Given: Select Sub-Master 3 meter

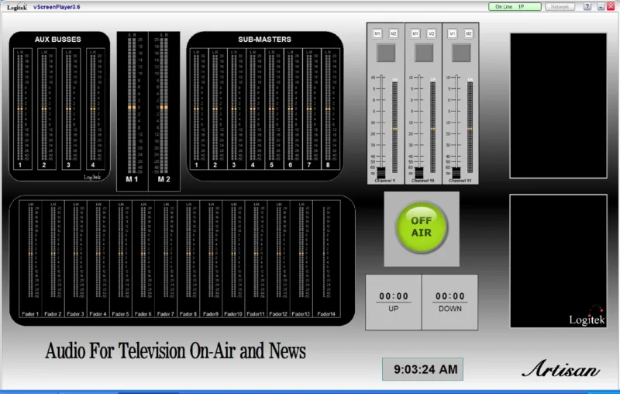Looking at the screenshot, I should pos(237,109).
